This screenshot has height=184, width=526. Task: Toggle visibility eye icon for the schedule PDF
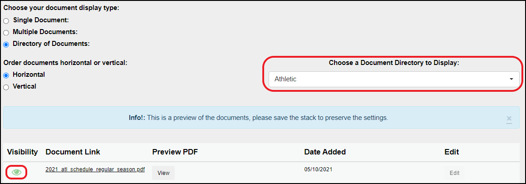point(16,172)
